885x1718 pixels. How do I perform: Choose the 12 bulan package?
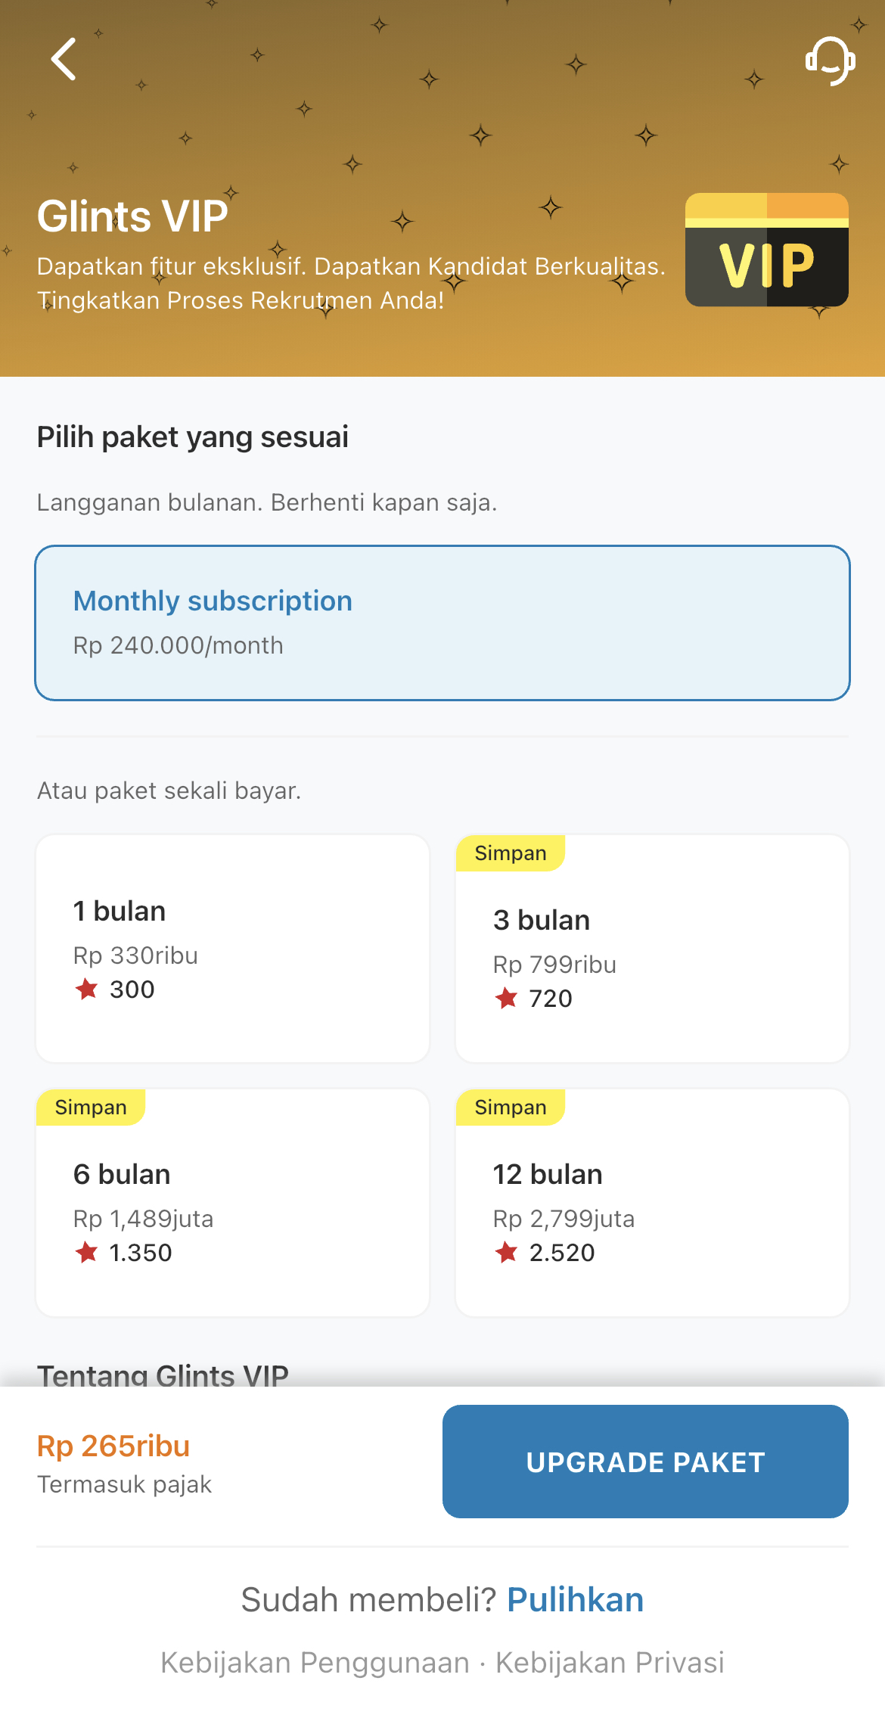point(652,1203)
